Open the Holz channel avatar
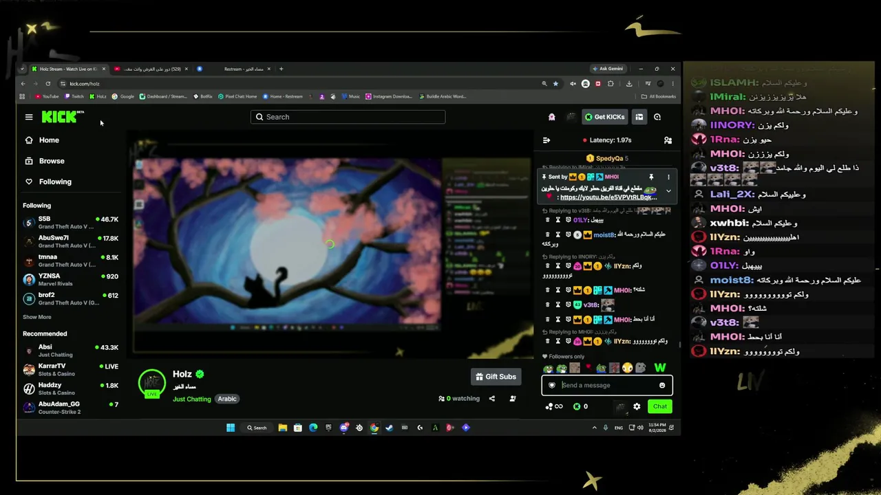881x495 pixels. [x=152, y=384]
